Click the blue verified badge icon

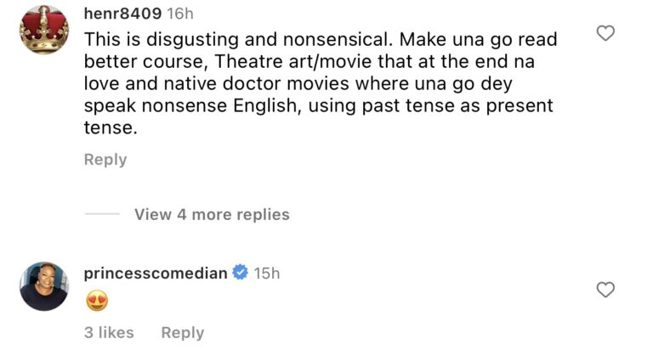(x=241, y=273)
